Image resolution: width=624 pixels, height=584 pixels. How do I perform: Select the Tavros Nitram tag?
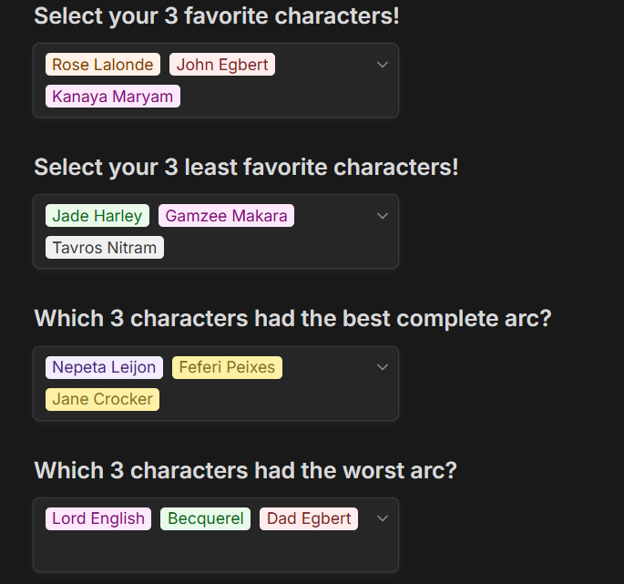point(105,248)
